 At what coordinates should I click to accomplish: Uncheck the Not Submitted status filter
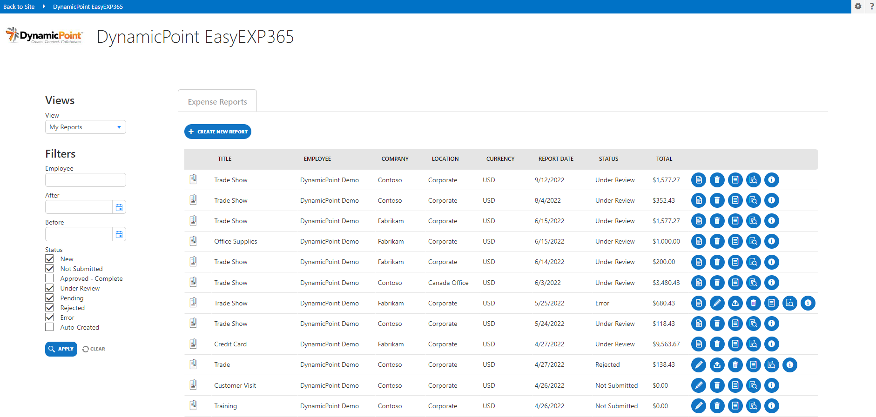coord(49,268)
